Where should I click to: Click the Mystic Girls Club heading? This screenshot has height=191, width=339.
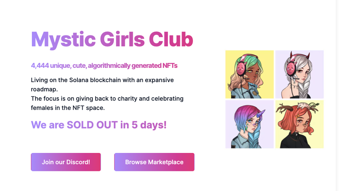(x=112, y=39)
